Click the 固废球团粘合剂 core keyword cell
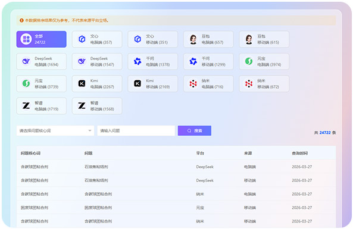The height and width of the screenshot is (229, 353). (35, 208)
